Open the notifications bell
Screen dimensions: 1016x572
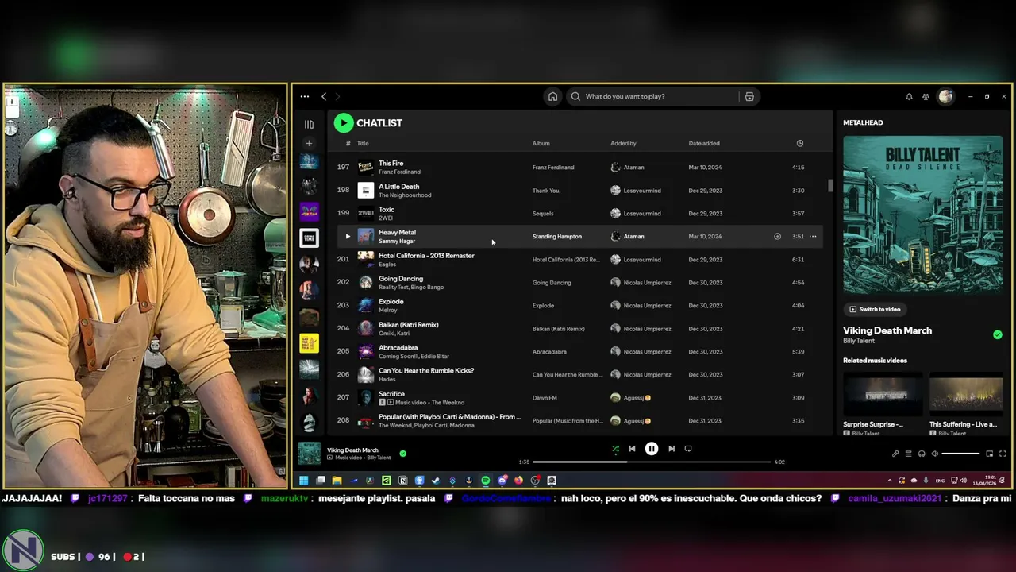point(909,96)
